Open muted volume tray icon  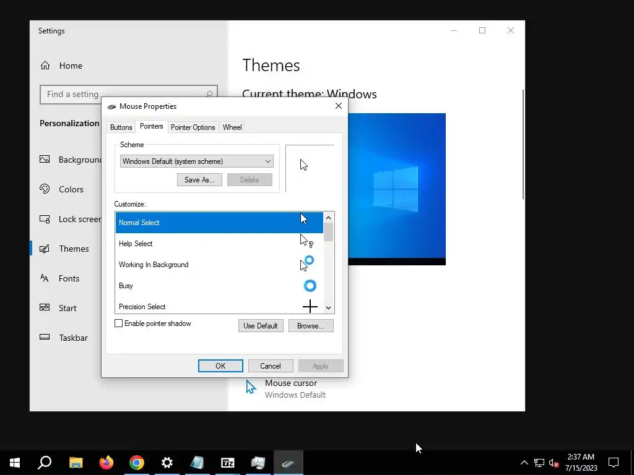click(554, 463)
